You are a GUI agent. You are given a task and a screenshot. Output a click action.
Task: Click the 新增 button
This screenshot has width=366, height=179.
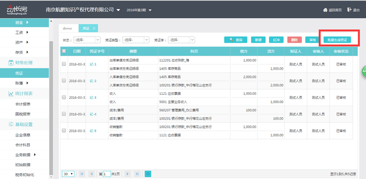coord(258,40)
